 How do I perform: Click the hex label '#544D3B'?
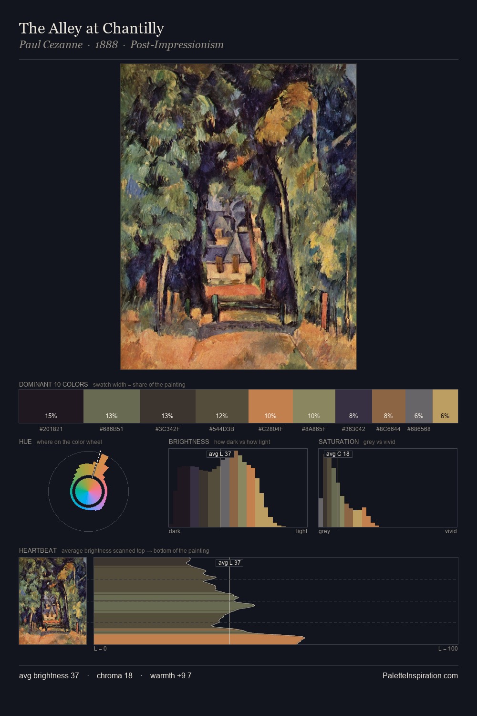(x=222, y=429)
